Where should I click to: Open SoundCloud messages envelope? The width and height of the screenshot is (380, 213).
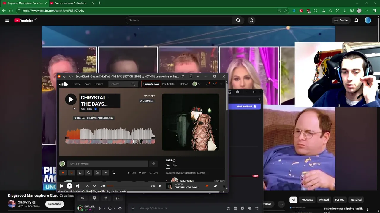tap(214, 84)
